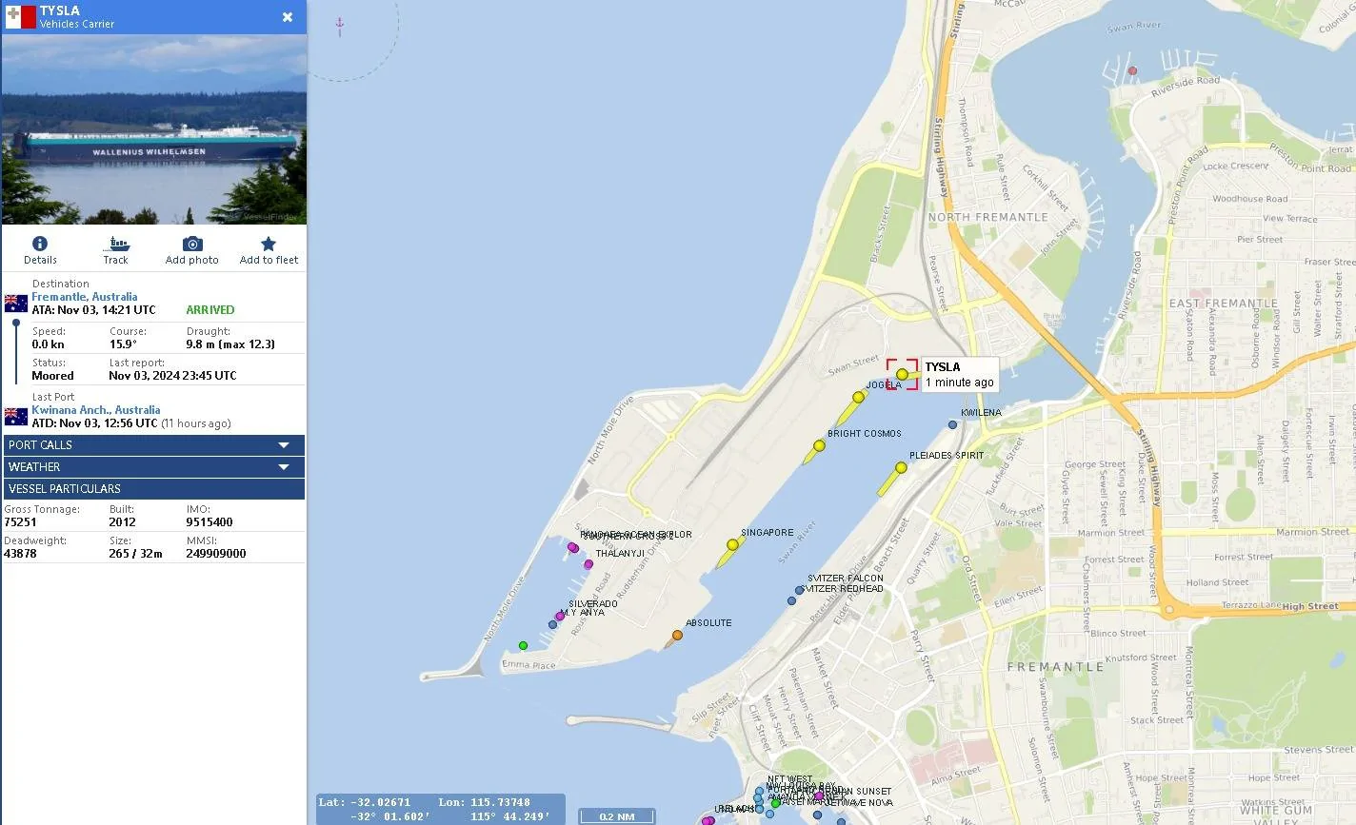The height and width of the screenshot is (825, 1356).
Task: Click Speed value 0.0 kn
Action: coord(49,344)
